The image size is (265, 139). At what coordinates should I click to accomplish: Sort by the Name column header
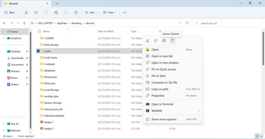click(x=46, y=31)
